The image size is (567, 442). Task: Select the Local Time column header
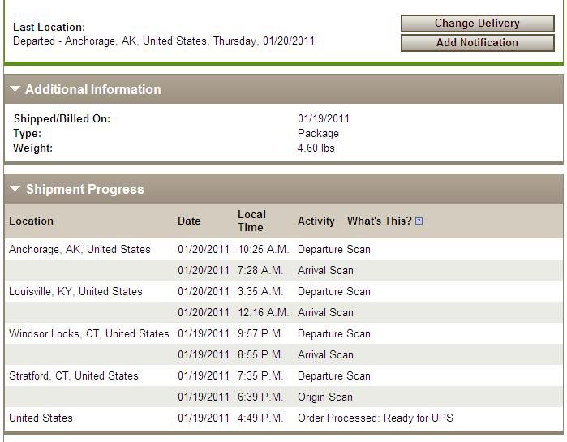coord(251,221)
